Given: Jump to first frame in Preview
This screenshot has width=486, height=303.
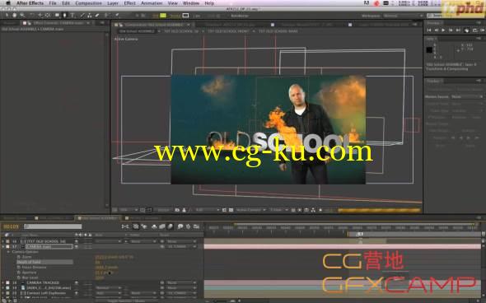Looking at the screenshot, I should (429, 30).
